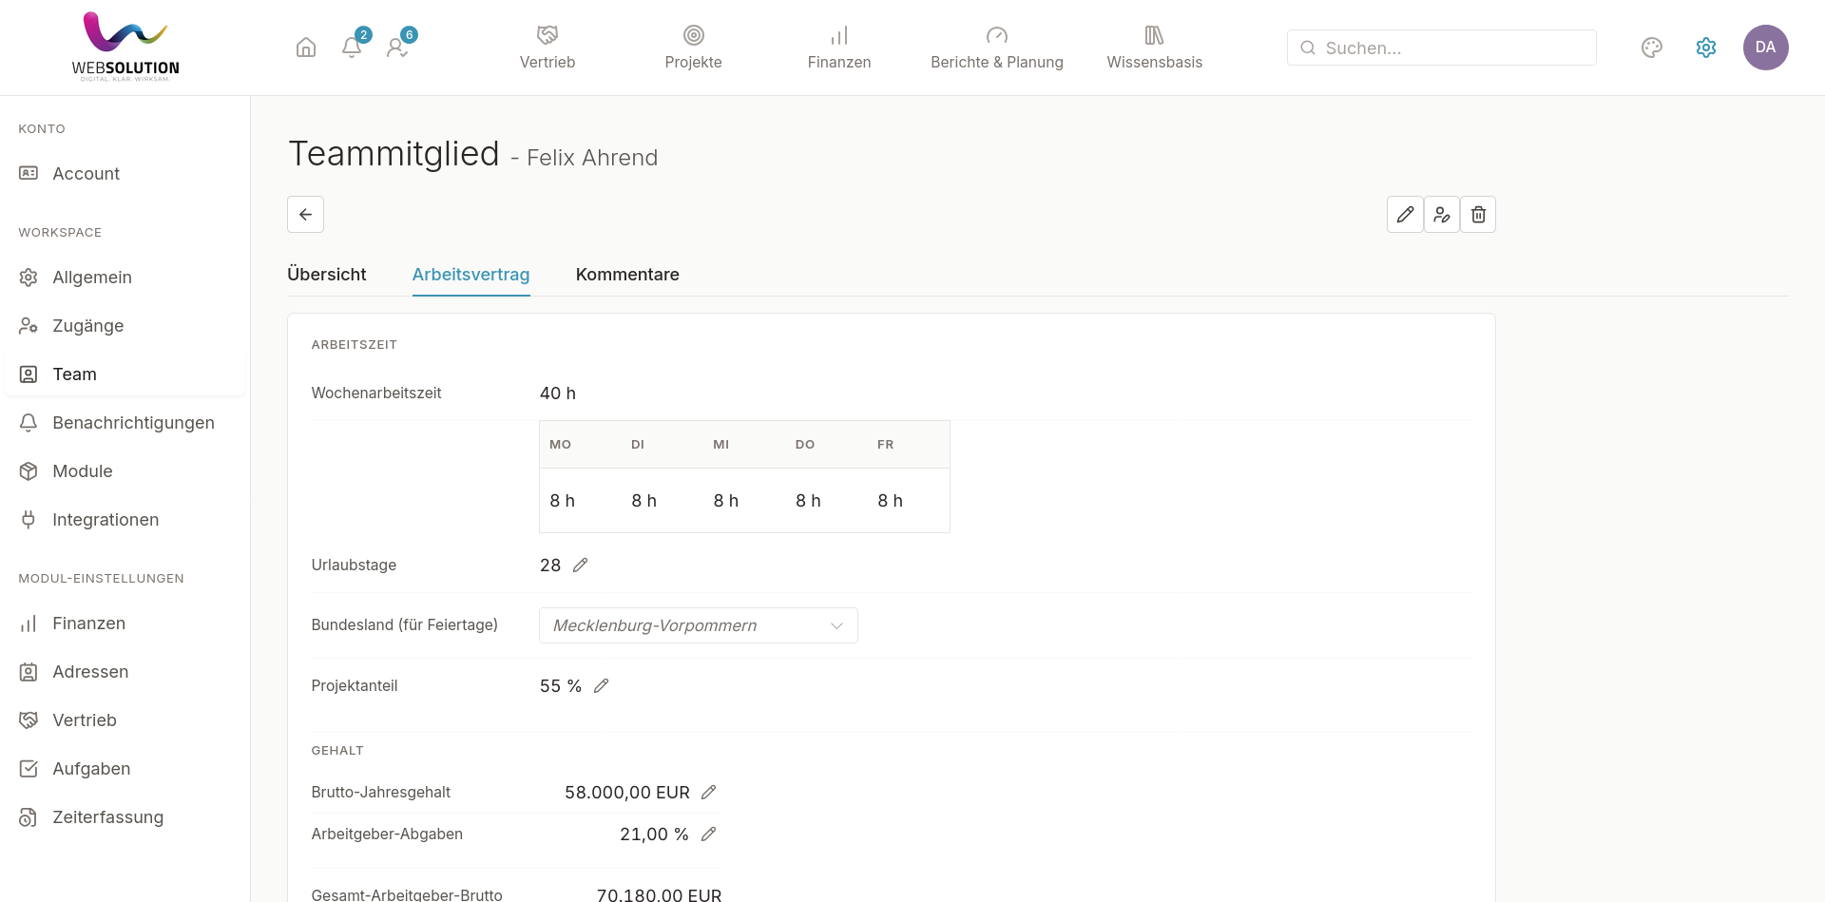1825x902 pixels.
Task: Delete team member with trash button
Action: tap(1478, 215)
